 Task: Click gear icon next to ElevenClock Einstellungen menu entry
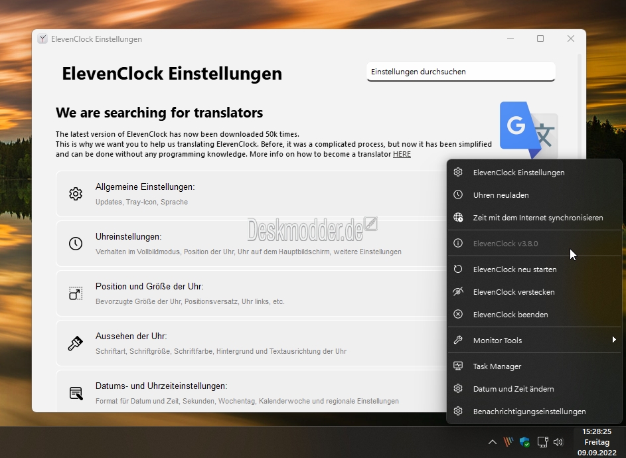(458, 172)
